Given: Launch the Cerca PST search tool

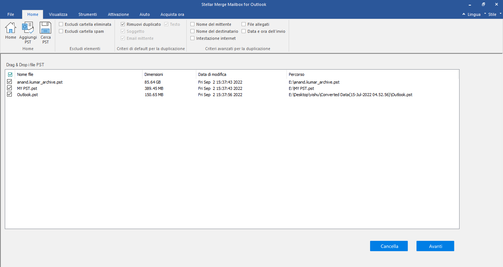Looking at the screenshot, I should pyautogui.click(x=46, y=33).
